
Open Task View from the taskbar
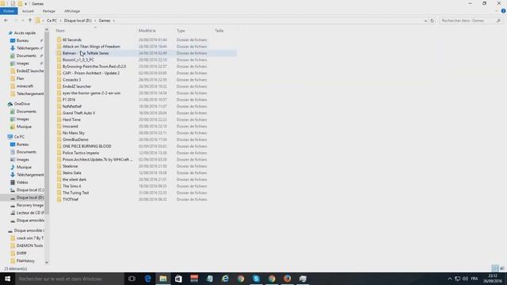132,279
